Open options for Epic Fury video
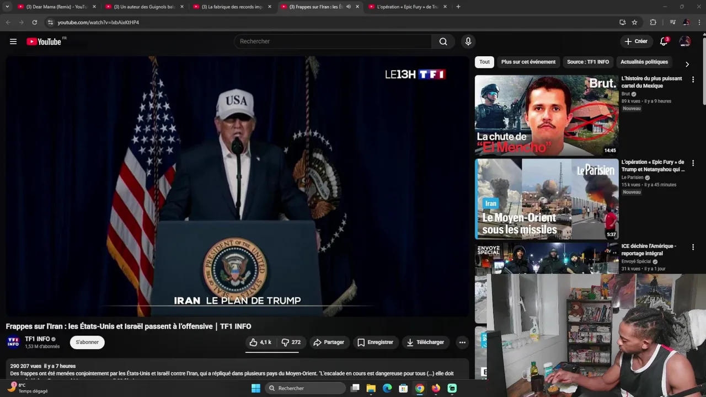 point(693,163)
